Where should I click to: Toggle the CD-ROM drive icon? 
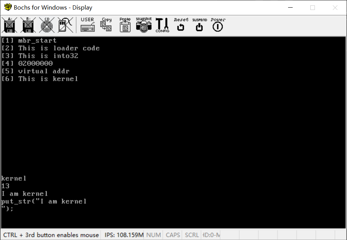pos(47,25)
